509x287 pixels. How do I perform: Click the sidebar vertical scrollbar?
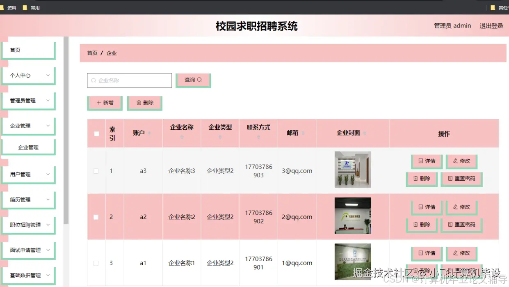click(66, 130)
